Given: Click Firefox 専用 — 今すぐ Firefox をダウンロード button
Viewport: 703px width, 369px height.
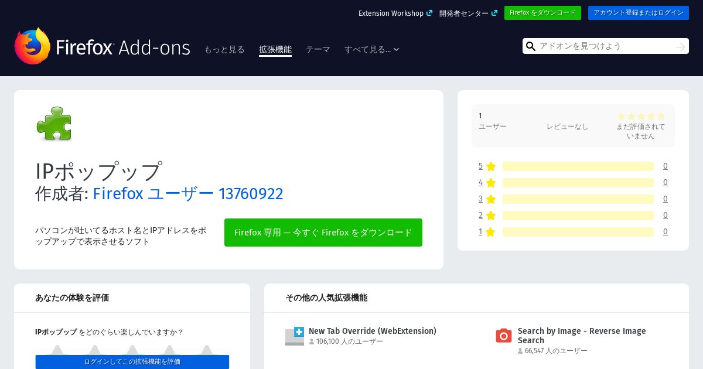Looking at the screenshot, I should (x=323, y=233).
